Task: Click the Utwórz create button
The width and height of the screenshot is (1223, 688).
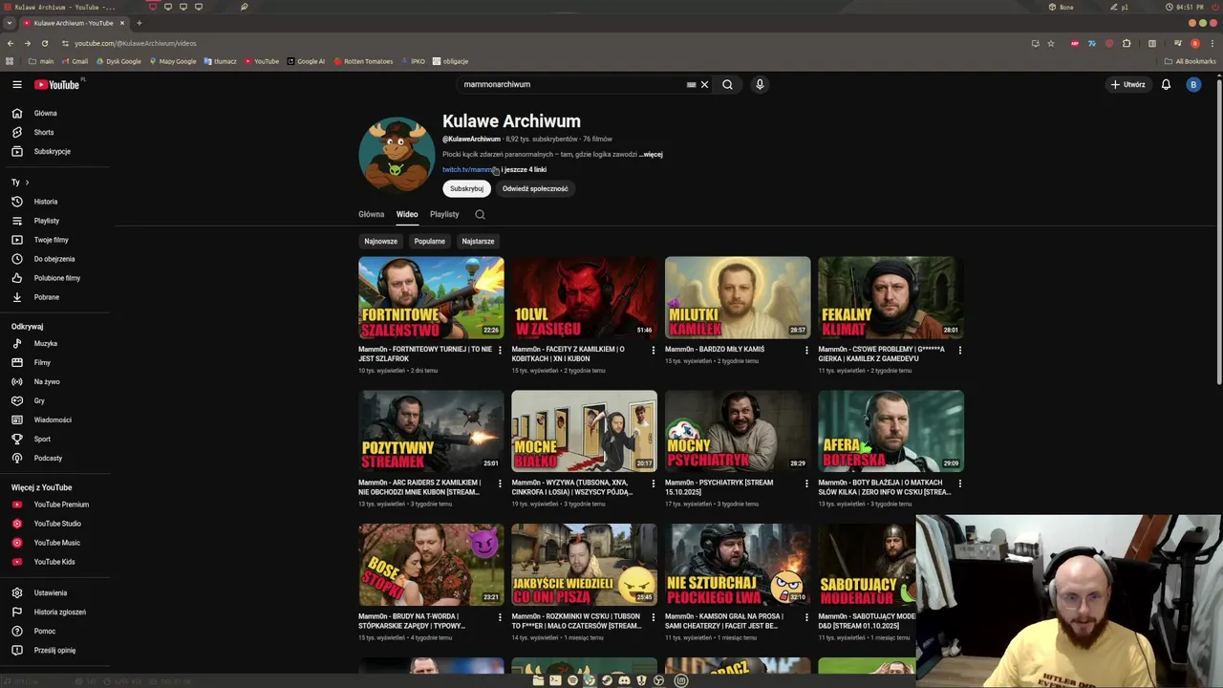Action: 1128,84
